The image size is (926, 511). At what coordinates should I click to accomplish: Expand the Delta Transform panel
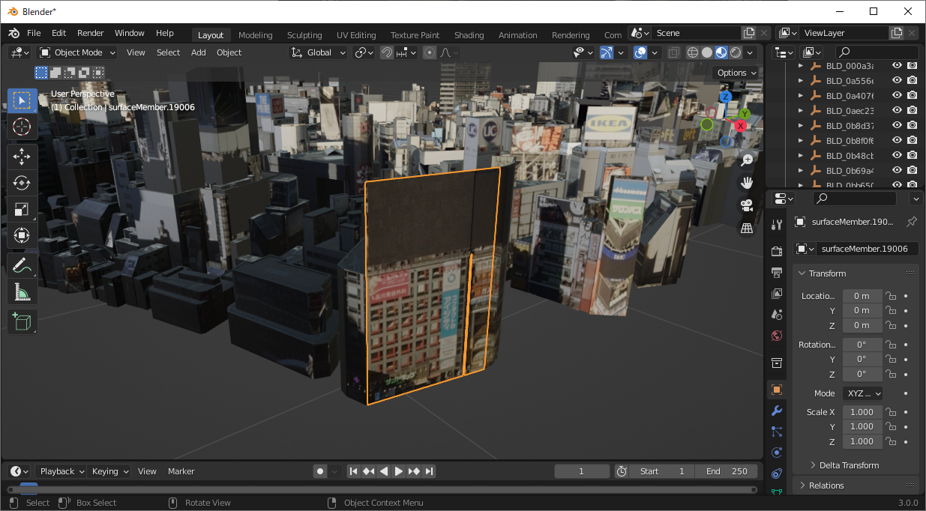[x=849, y=465]
